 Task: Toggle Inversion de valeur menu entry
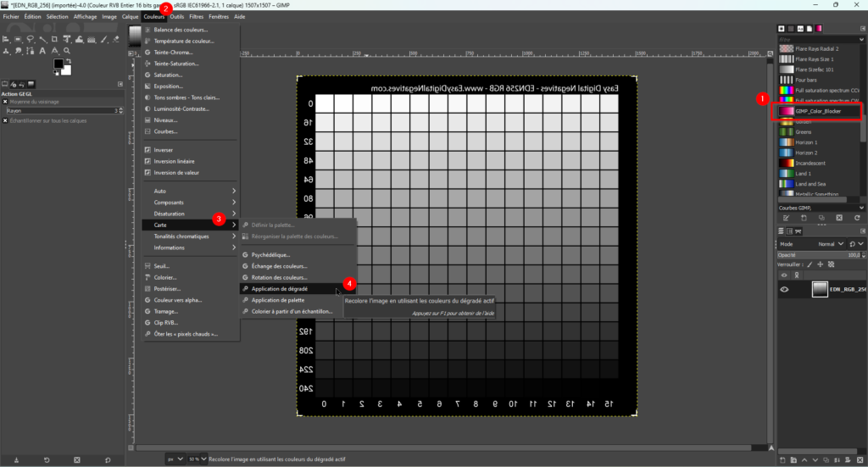[x=191, y=173]
